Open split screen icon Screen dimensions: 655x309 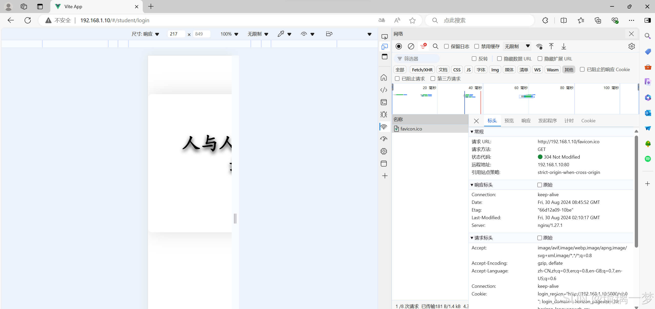coord(564,20)
